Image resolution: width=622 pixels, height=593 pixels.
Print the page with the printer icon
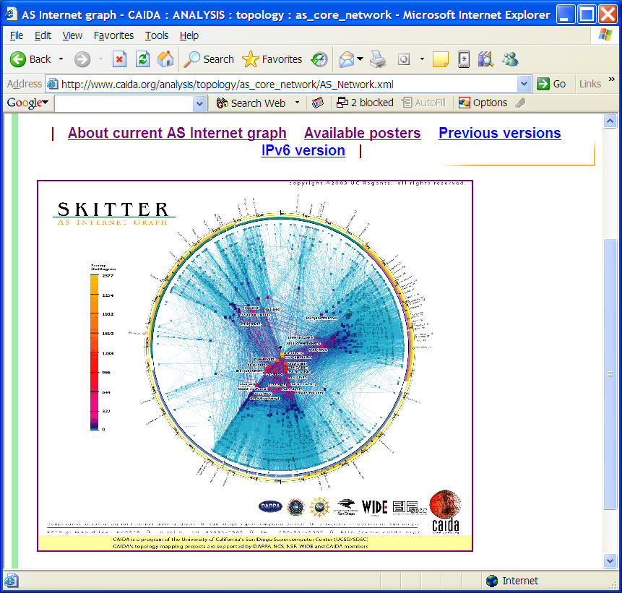[378, 59]
